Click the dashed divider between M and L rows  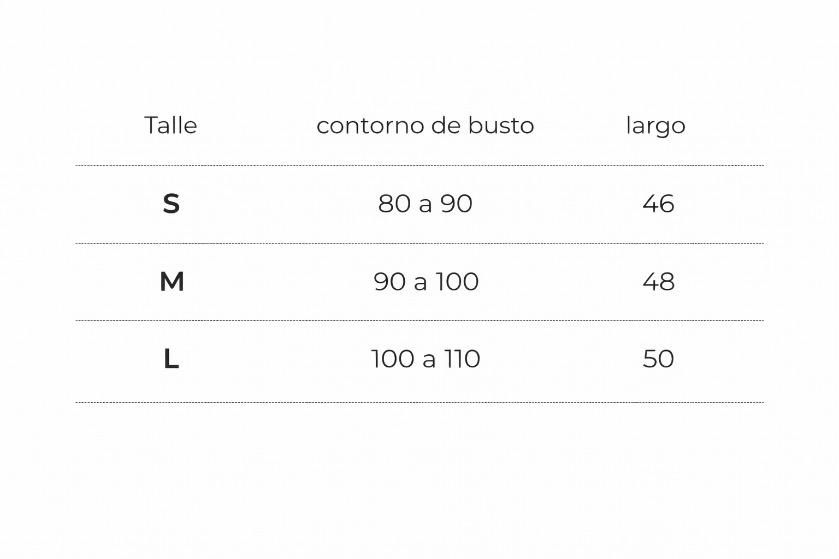[x=419, y=320]
